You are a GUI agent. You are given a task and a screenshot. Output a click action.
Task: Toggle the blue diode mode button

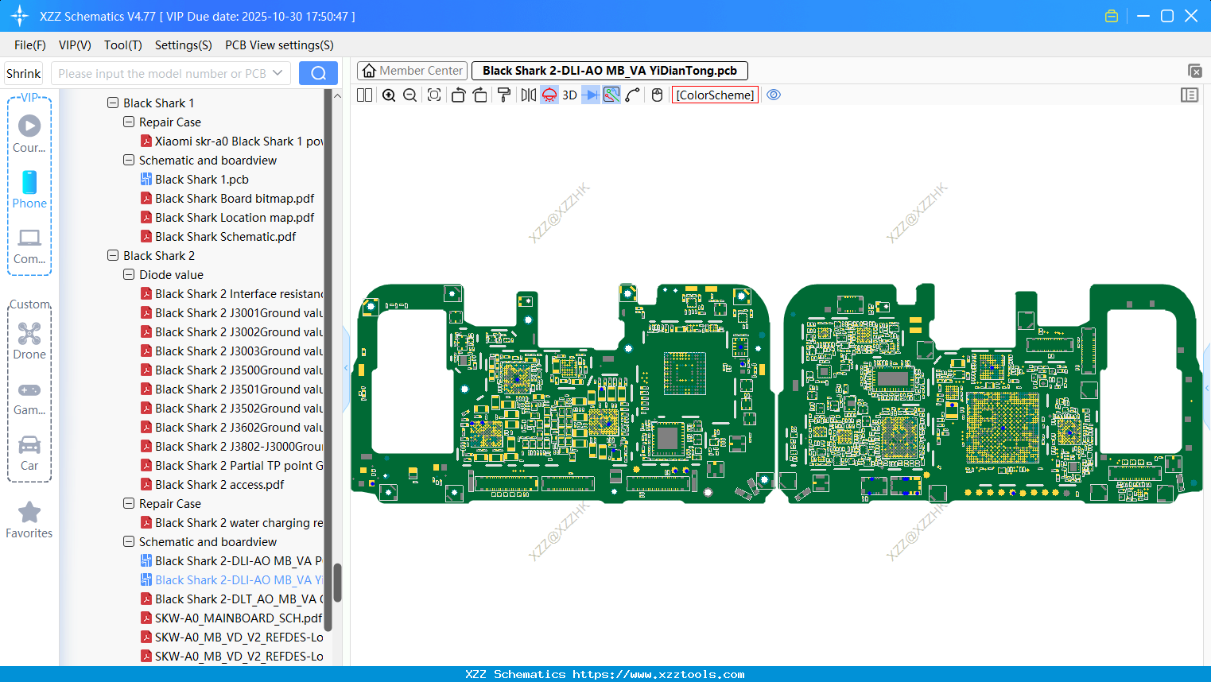pyautogui.click(x=590, y=95)
